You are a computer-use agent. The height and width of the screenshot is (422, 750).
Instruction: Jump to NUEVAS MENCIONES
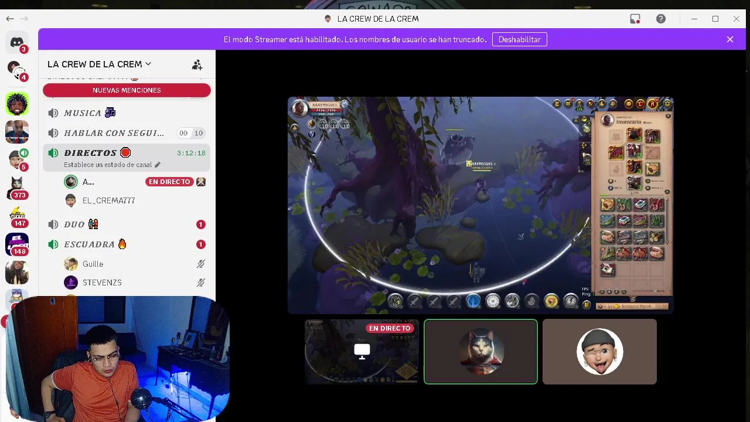(x=127, y=90)
